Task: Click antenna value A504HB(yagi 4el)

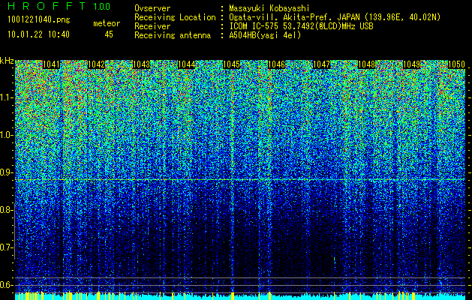Action: (x=265, y=35)
